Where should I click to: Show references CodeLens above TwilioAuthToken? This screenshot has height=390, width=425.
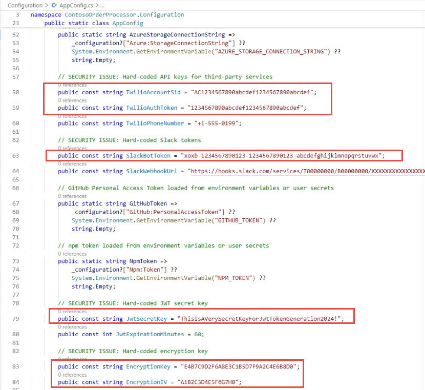[72, 100]
